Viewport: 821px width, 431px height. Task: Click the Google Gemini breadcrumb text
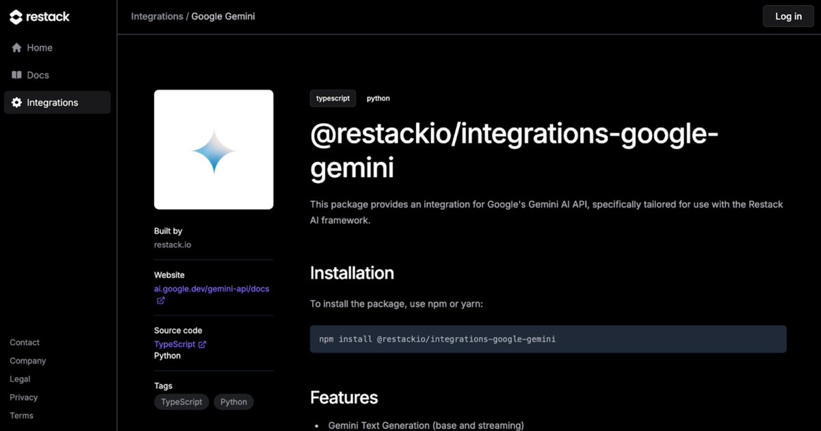(x=223, y=16)
